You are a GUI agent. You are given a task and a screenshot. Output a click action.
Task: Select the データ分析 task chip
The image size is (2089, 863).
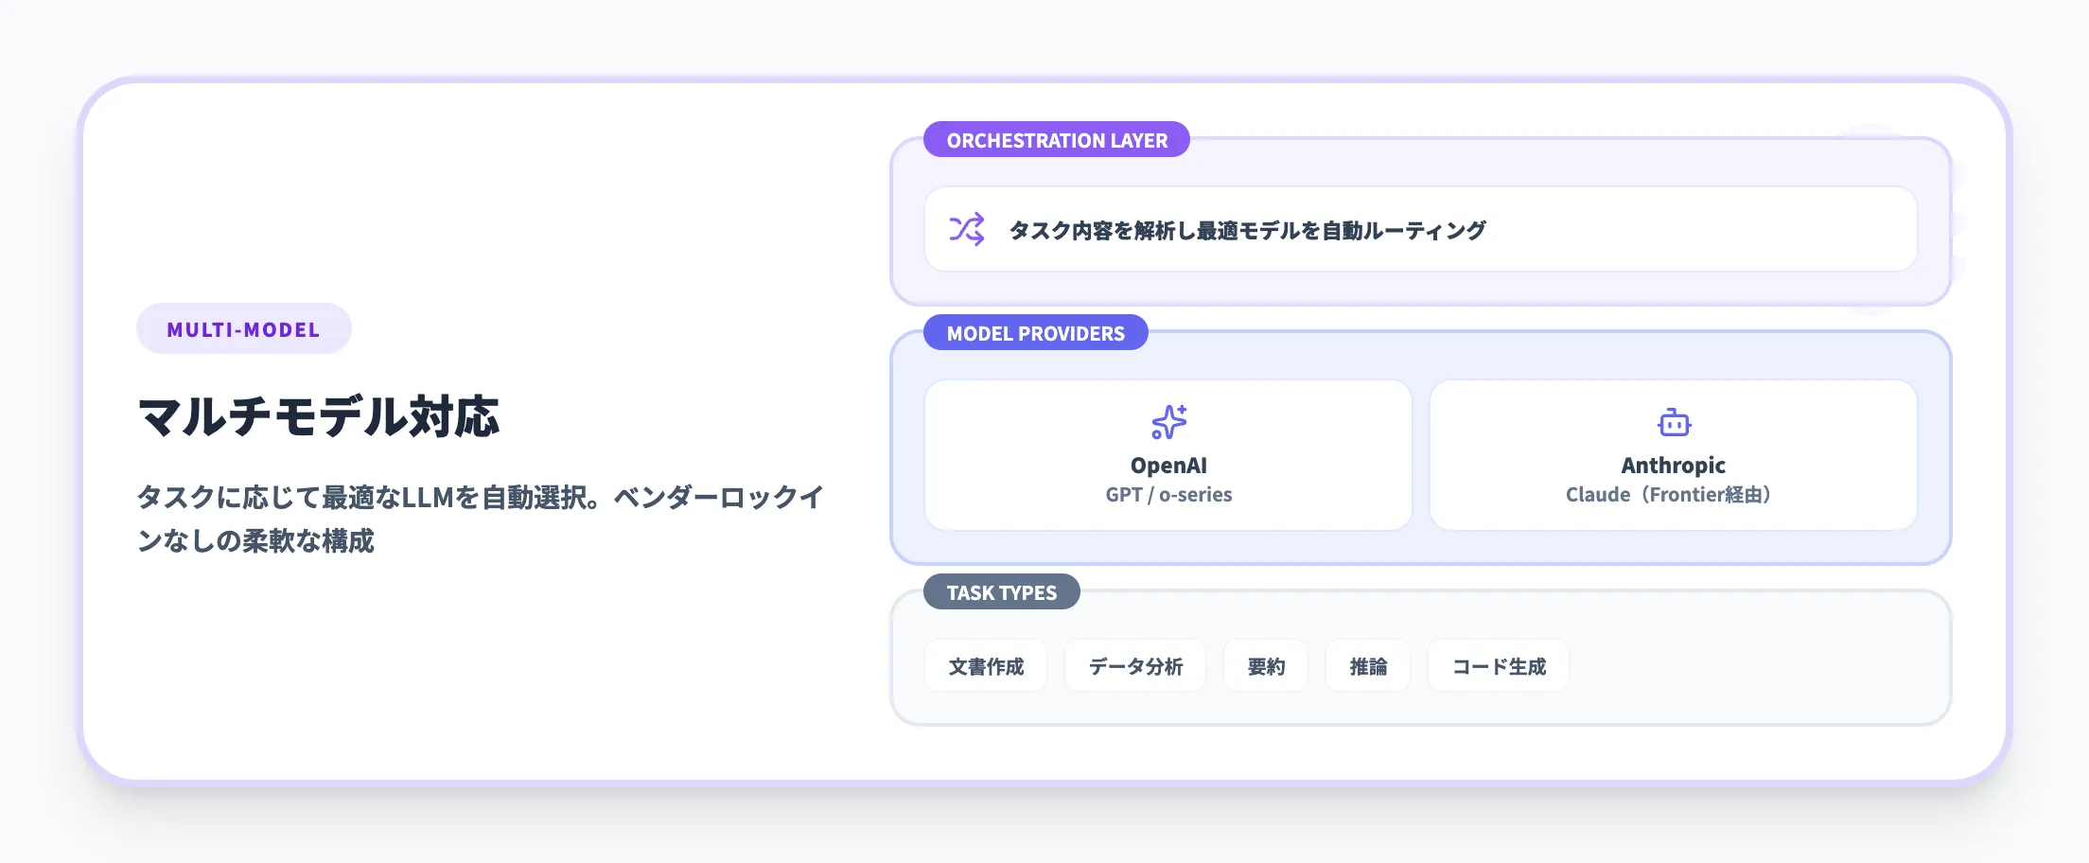pyautogui.click(x=1134, y=666)
